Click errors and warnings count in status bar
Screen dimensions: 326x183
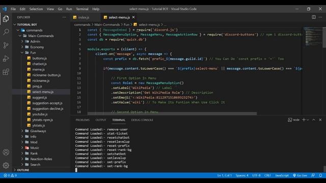click(x=10, y=175)
